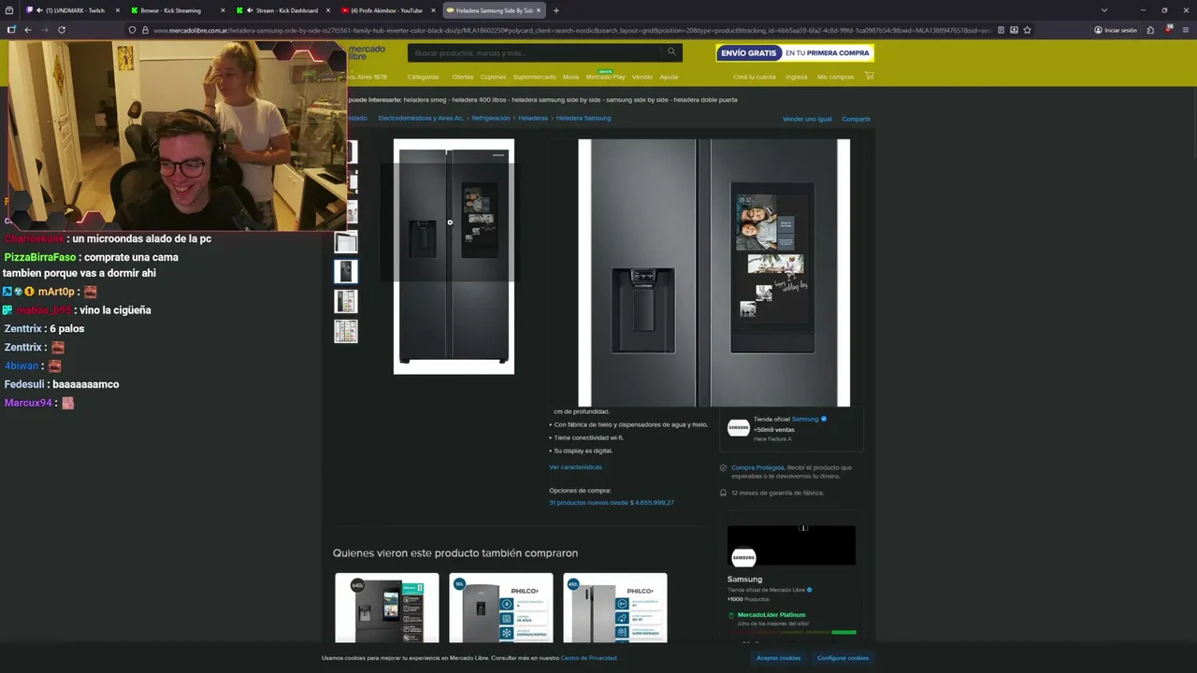The image size is (1197, 673).
Task: Click Configurar cookies button
Action: pos(843,658)
